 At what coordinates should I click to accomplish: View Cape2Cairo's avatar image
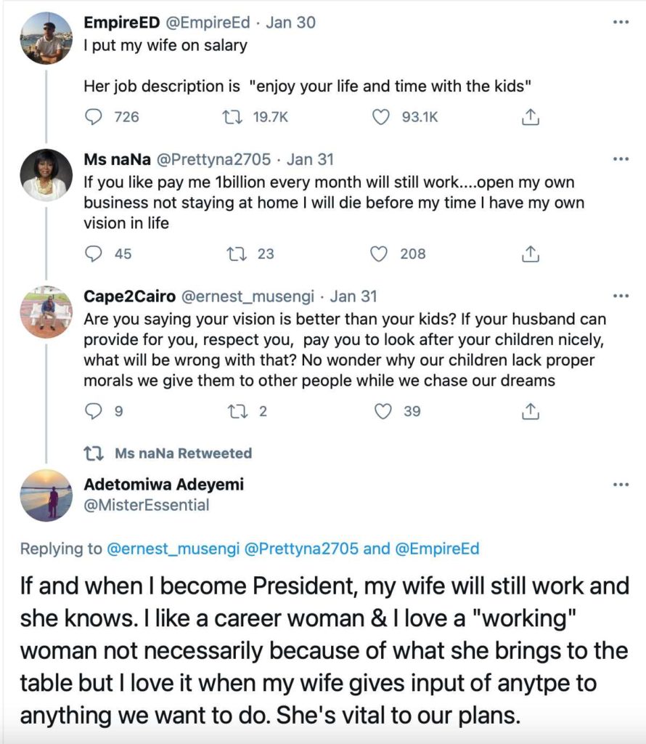pyautogui.click(x=46, y=312)
